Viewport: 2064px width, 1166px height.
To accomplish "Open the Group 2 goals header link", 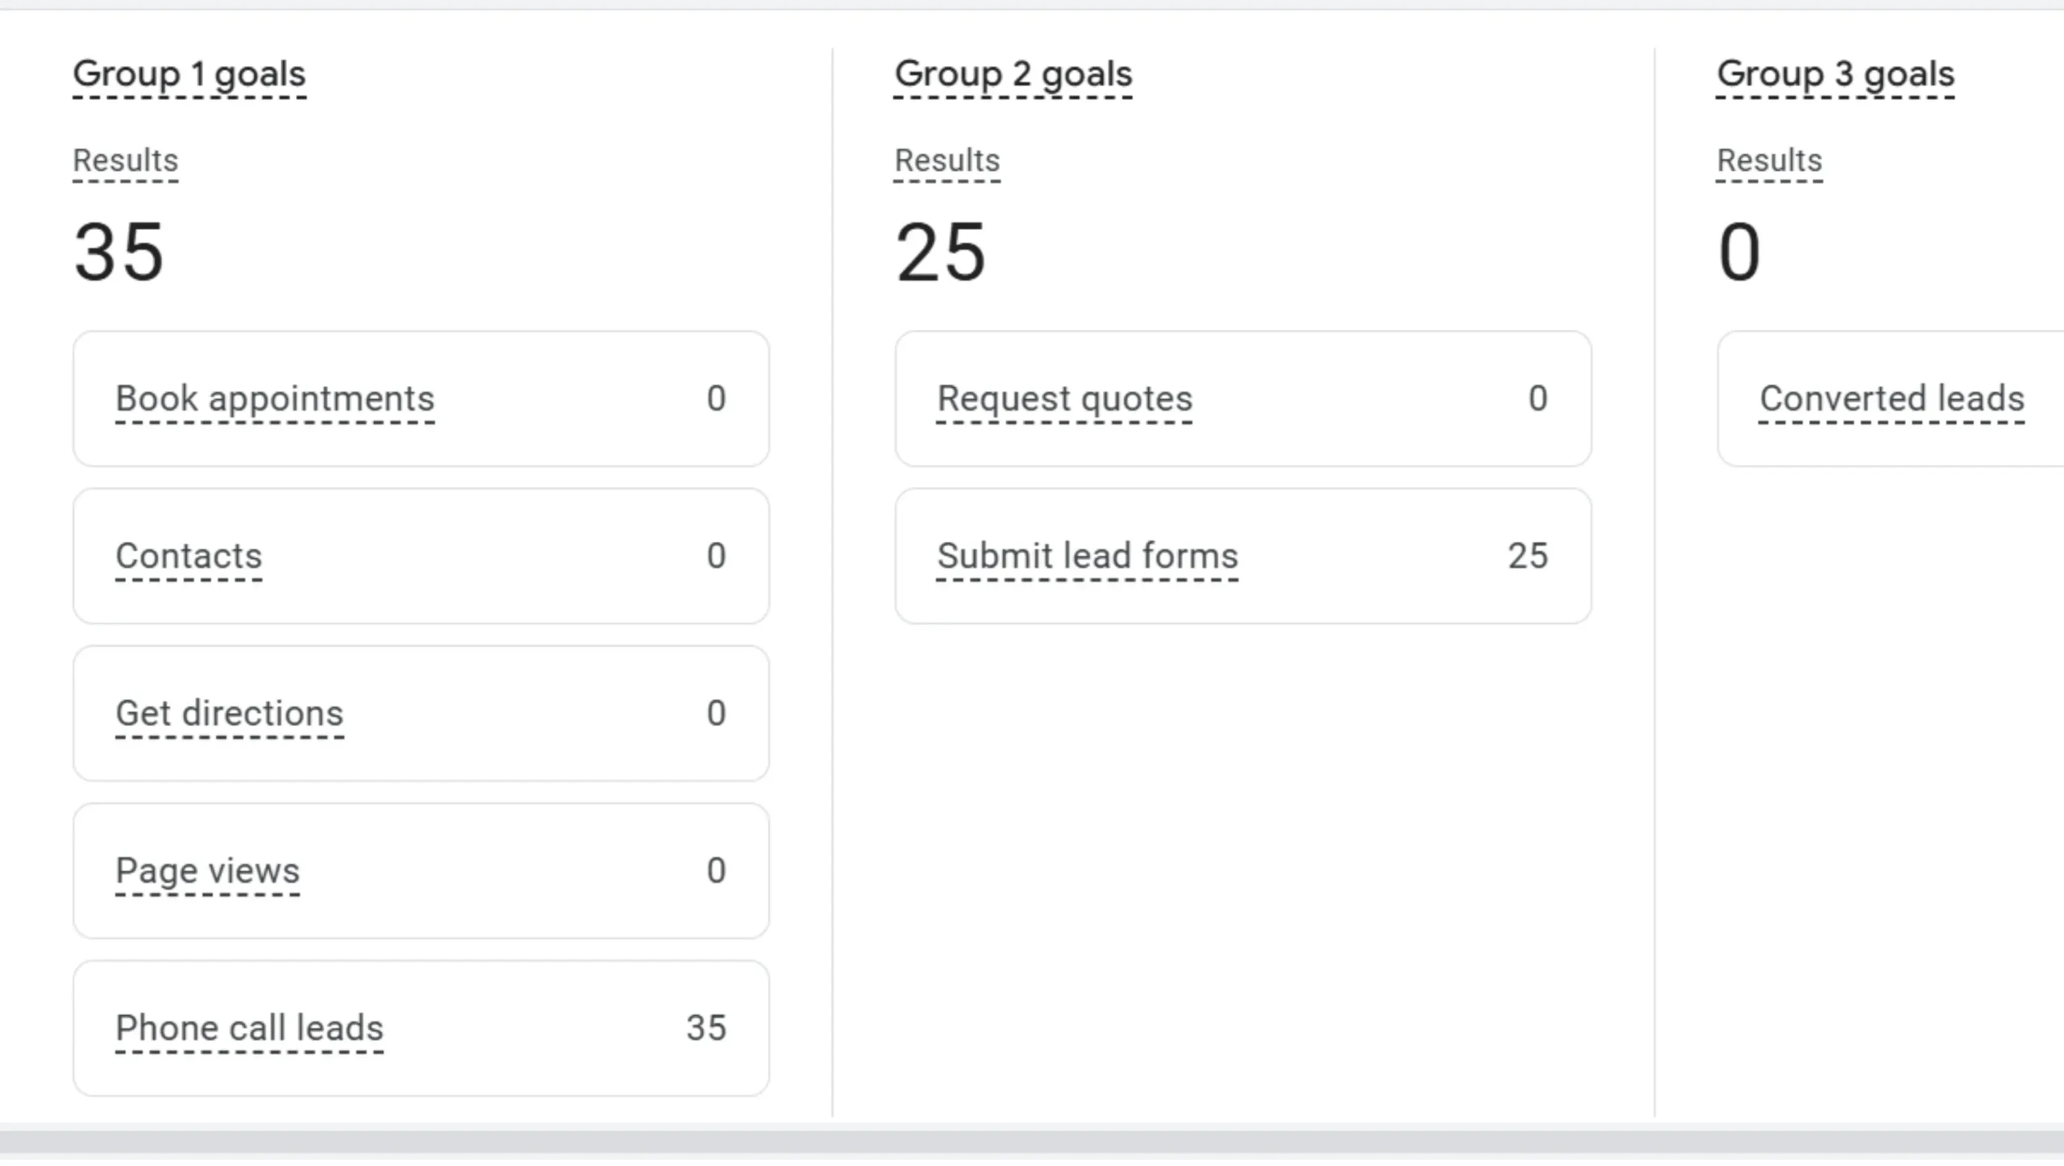I will (x=1013, y=74).
